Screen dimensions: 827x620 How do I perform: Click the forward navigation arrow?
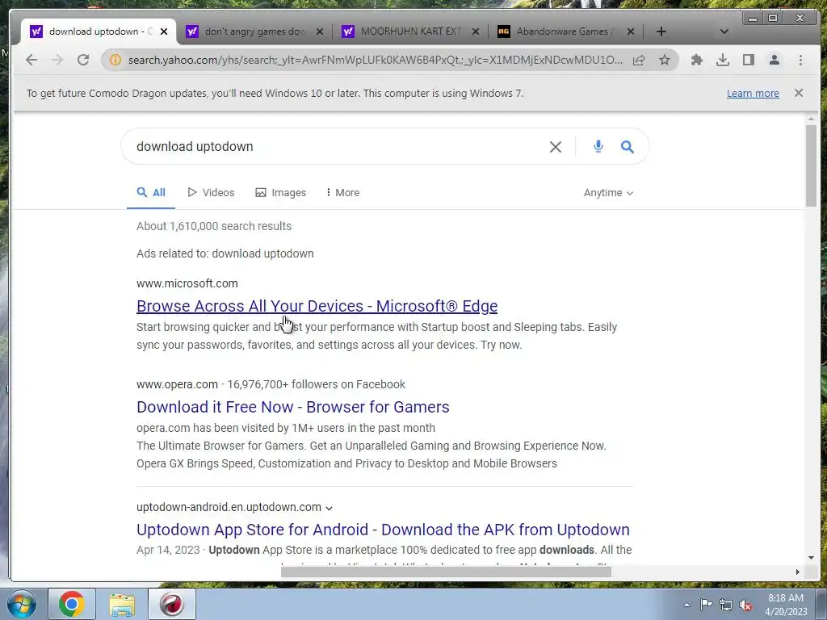(x=57, y=60)
